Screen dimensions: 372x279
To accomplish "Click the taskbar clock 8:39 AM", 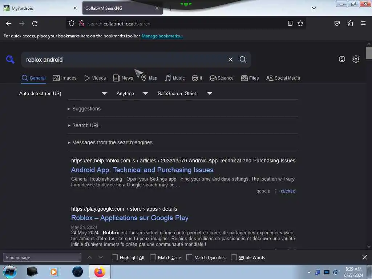I will click(x=353, y=269).
